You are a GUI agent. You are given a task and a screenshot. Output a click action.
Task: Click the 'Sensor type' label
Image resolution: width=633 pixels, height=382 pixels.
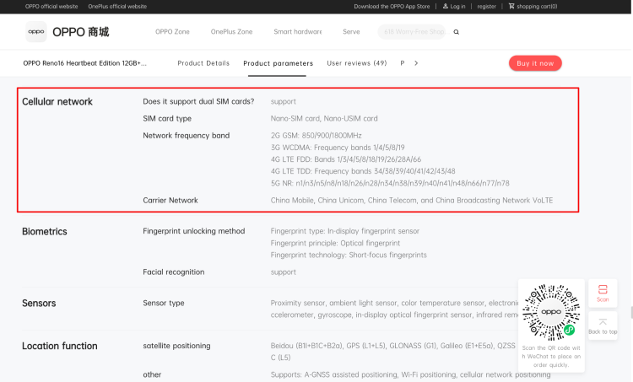(x=164, y=303)
